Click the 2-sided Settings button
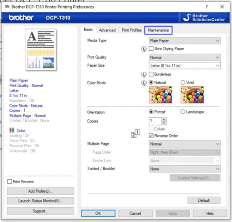 pyautogui.click(x=195, y=178)
